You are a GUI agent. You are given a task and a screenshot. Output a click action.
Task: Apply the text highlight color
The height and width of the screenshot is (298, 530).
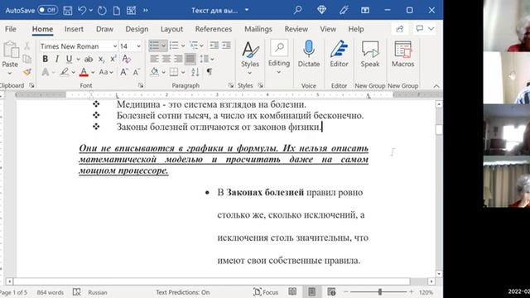pyautogui.click(x=65, y=72)
